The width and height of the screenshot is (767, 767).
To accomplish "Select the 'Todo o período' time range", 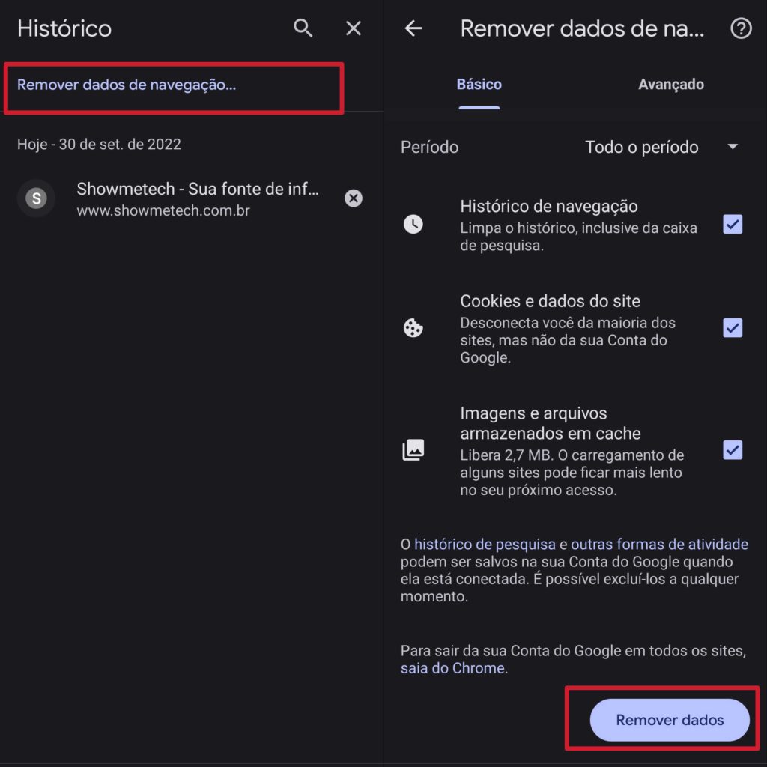I will [x=641, y=147].
